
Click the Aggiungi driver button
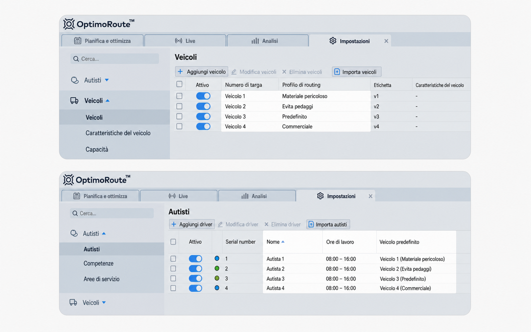(192, 224)
